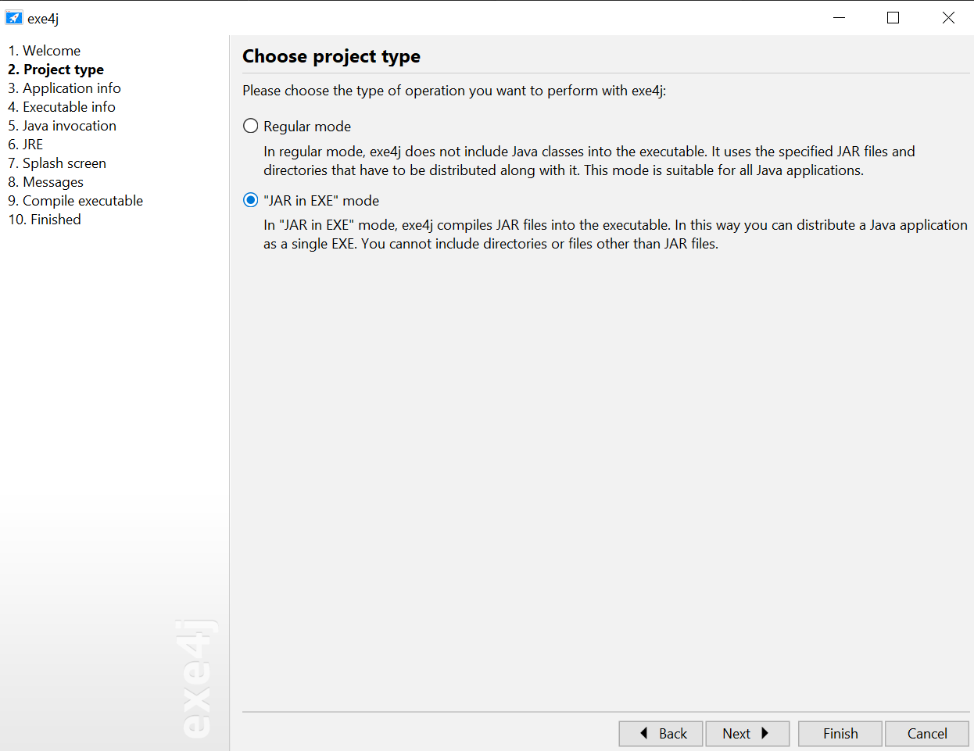Go back with the Back button

click(661, 733)
